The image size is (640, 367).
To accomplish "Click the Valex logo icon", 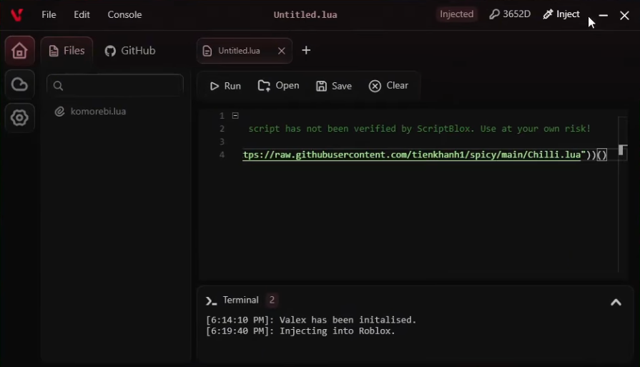I will pyautogui.click(x=16, y=15).
